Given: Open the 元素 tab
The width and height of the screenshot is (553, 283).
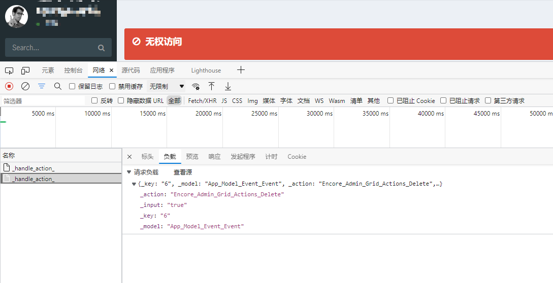Looking at the screenshot, I should pyautogui.click(x=48, y=70).
